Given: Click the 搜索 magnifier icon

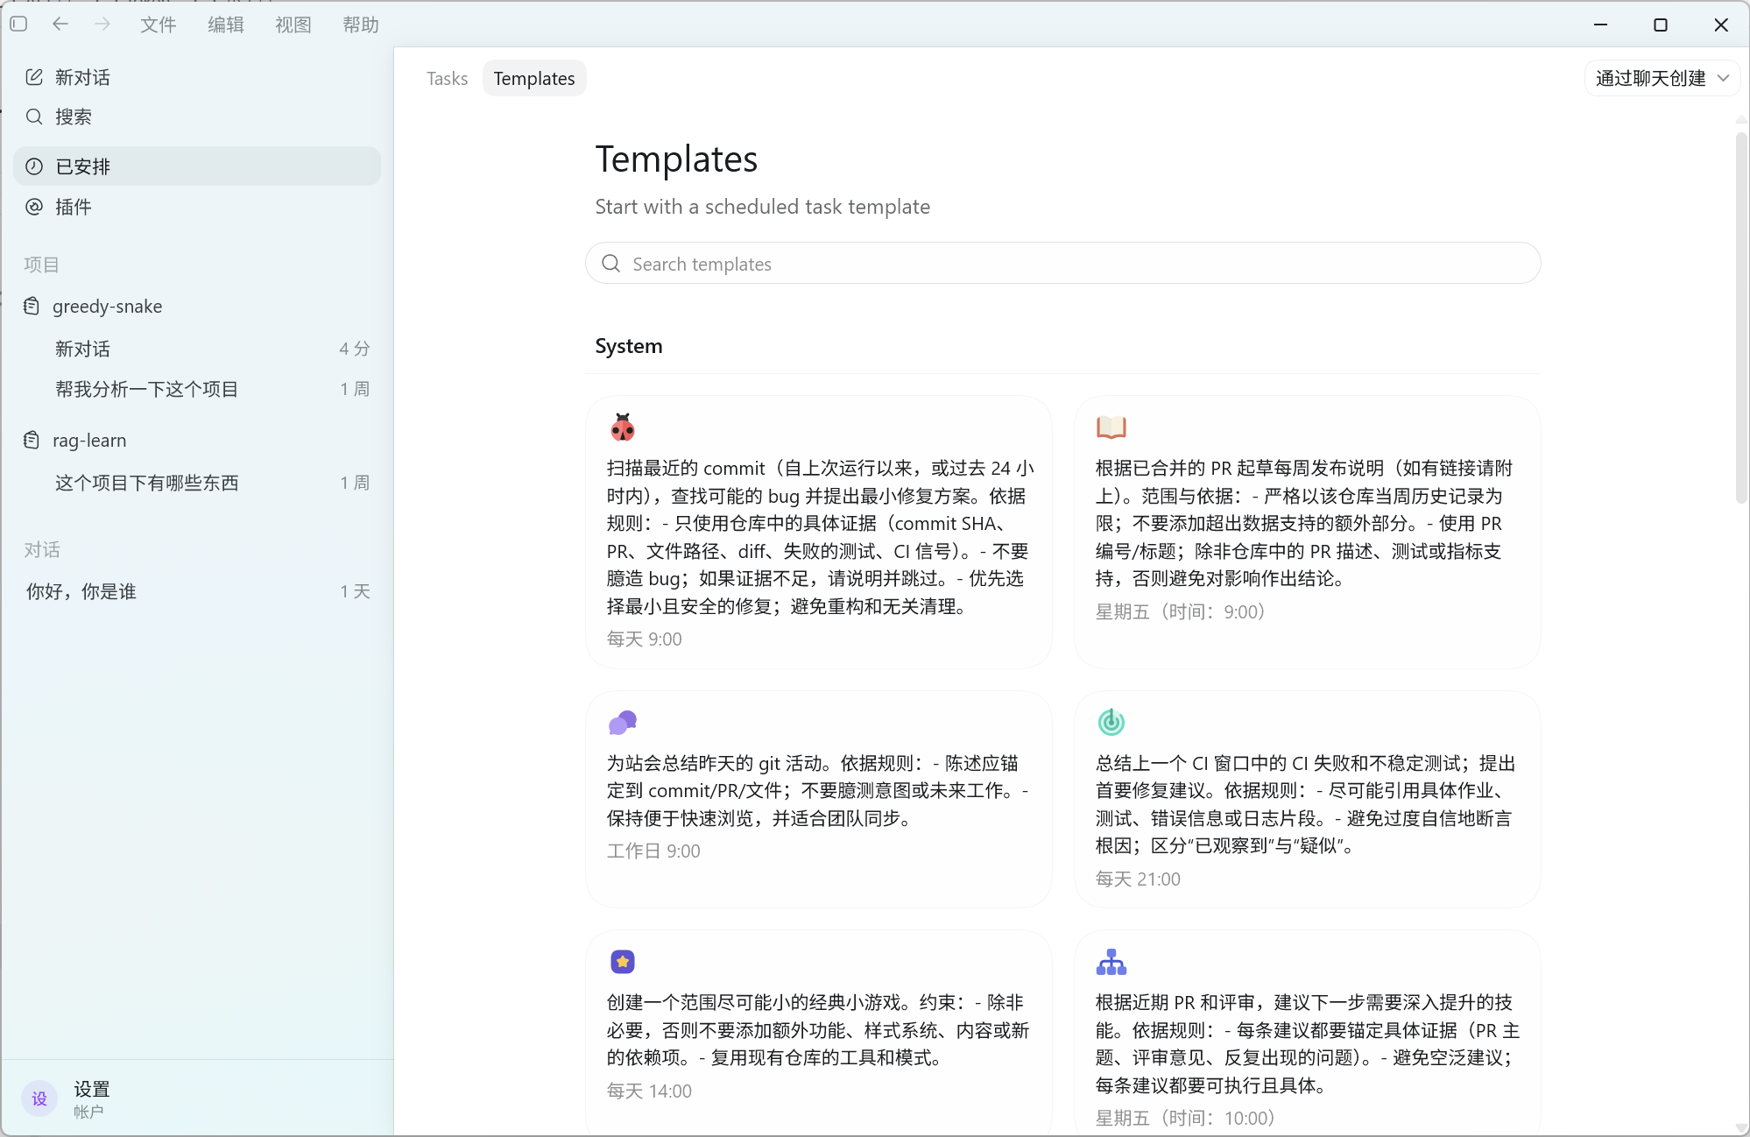Looking at the screenshot, I should coord(34,117).
